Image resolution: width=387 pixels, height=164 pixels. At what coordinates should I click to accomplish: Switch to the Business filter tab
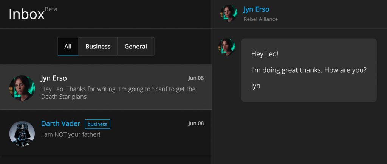tap(98, 46)
